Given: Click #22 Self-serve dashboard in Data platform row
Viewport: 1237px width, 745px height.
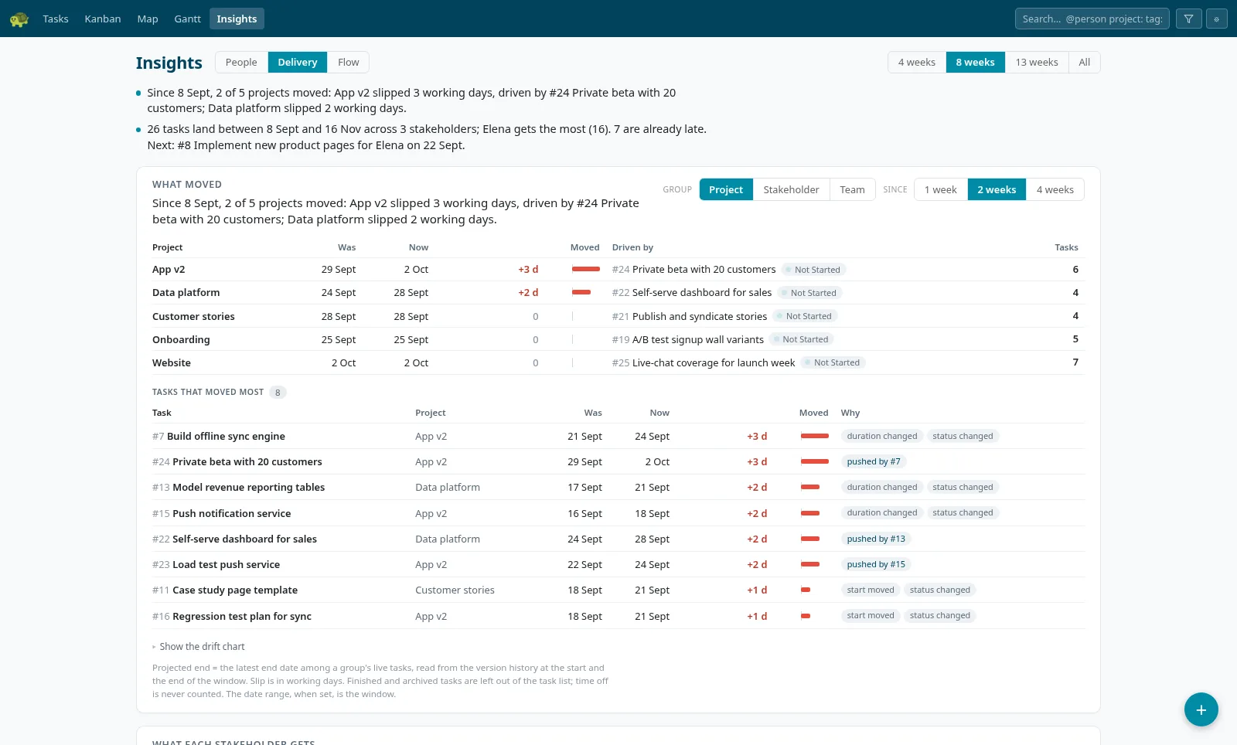Looking at the screenshot, I should tap(692, 293).
